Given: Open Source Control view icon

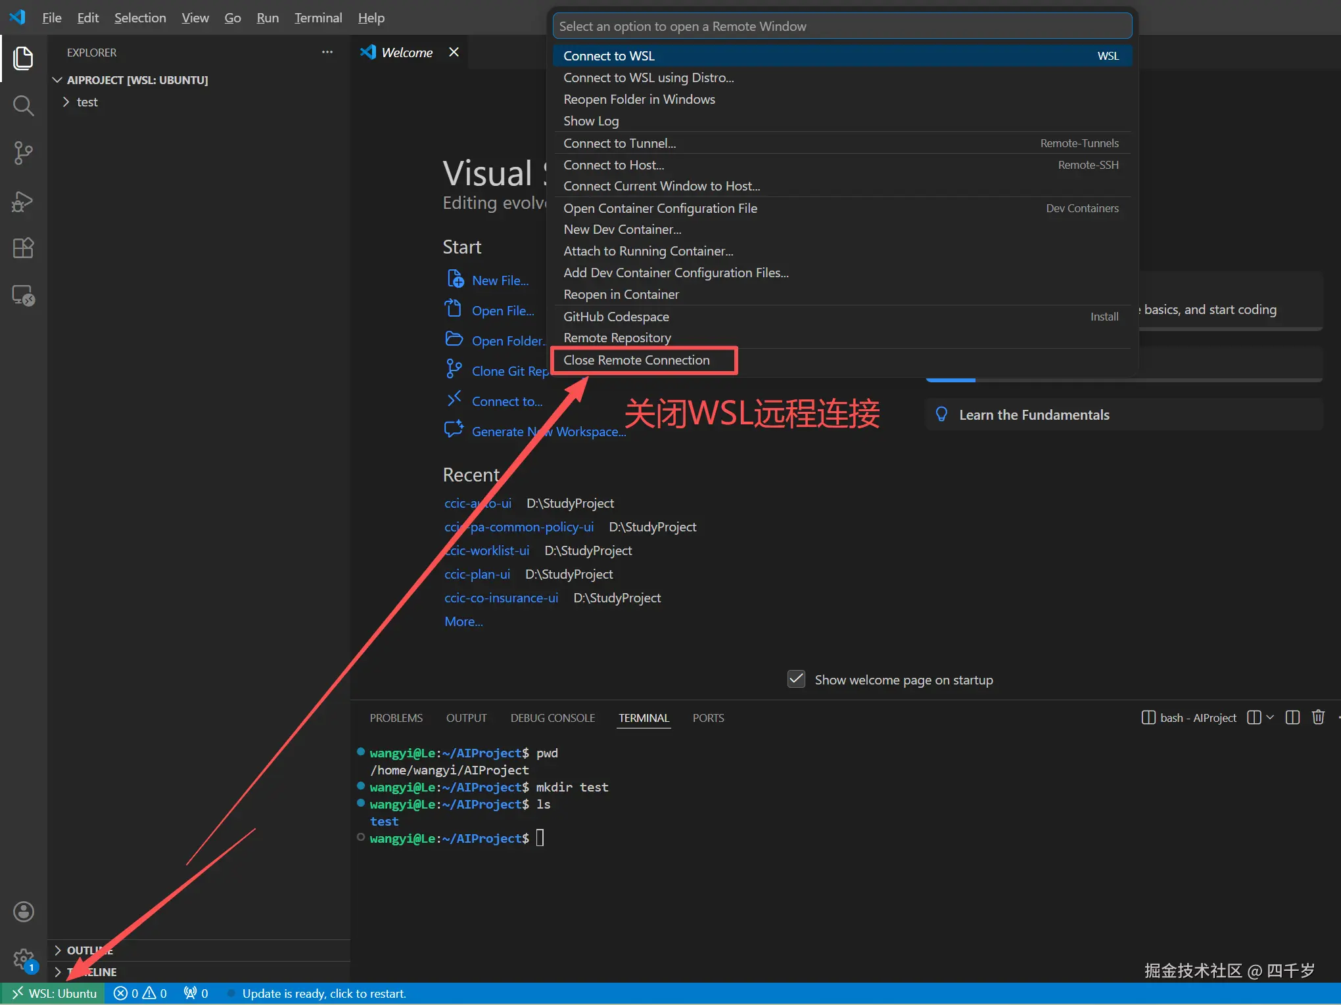Looking at the screenshot, I should click(24, 153).
